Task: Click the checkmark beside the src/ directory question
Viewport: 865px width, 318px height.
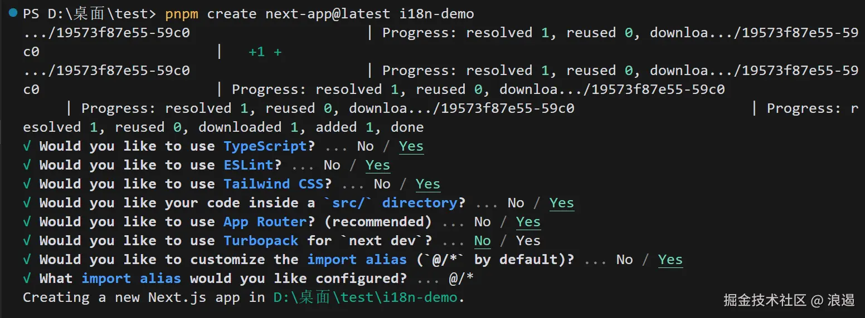Action: (27, 203)
